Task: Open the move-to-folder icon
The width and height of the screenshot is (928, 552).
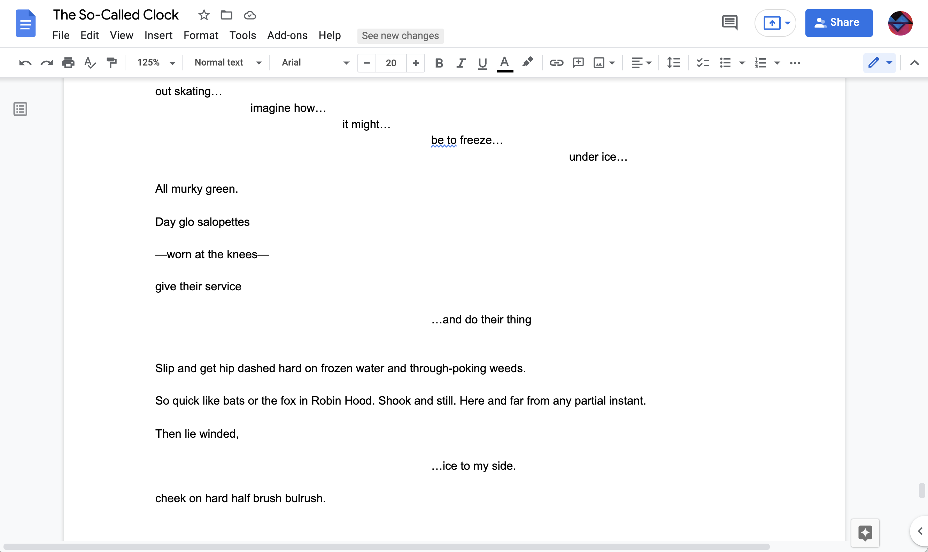Action: (x=226, y=15)
